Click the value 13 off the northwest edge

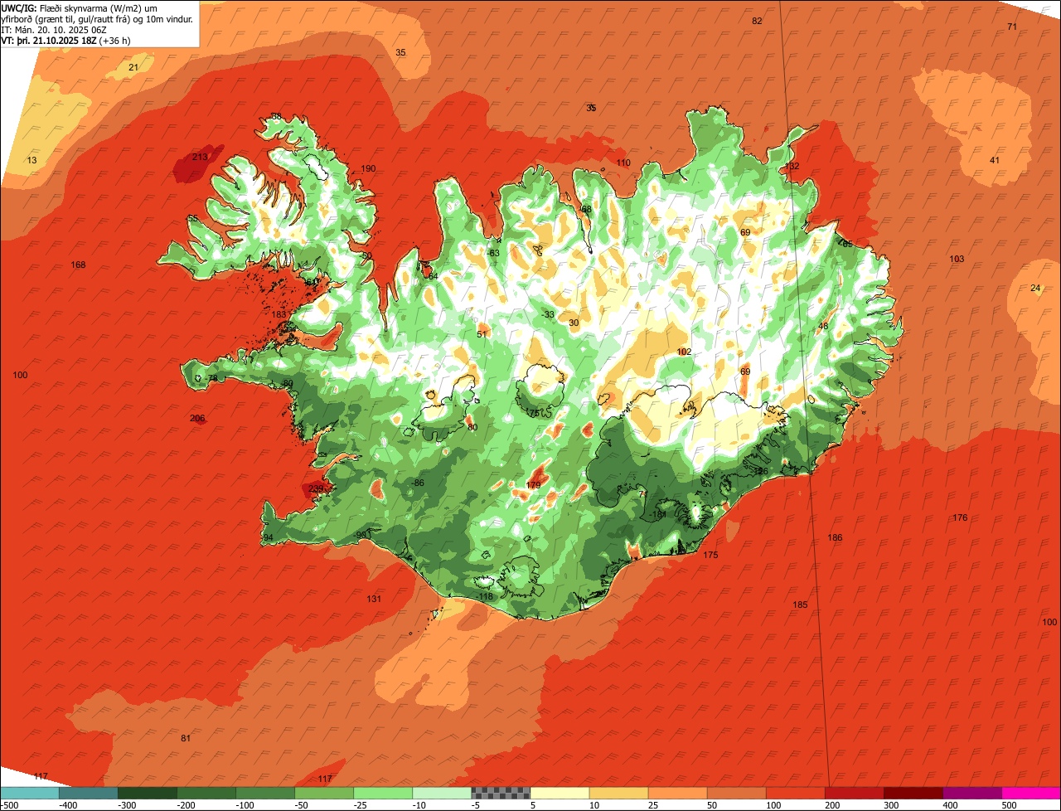pos(31,160)
